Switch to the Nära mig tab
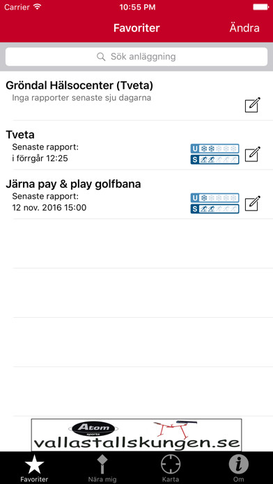The width and height of the screenshot is (273, 484). pyautogui.click(x=102, y=469)
